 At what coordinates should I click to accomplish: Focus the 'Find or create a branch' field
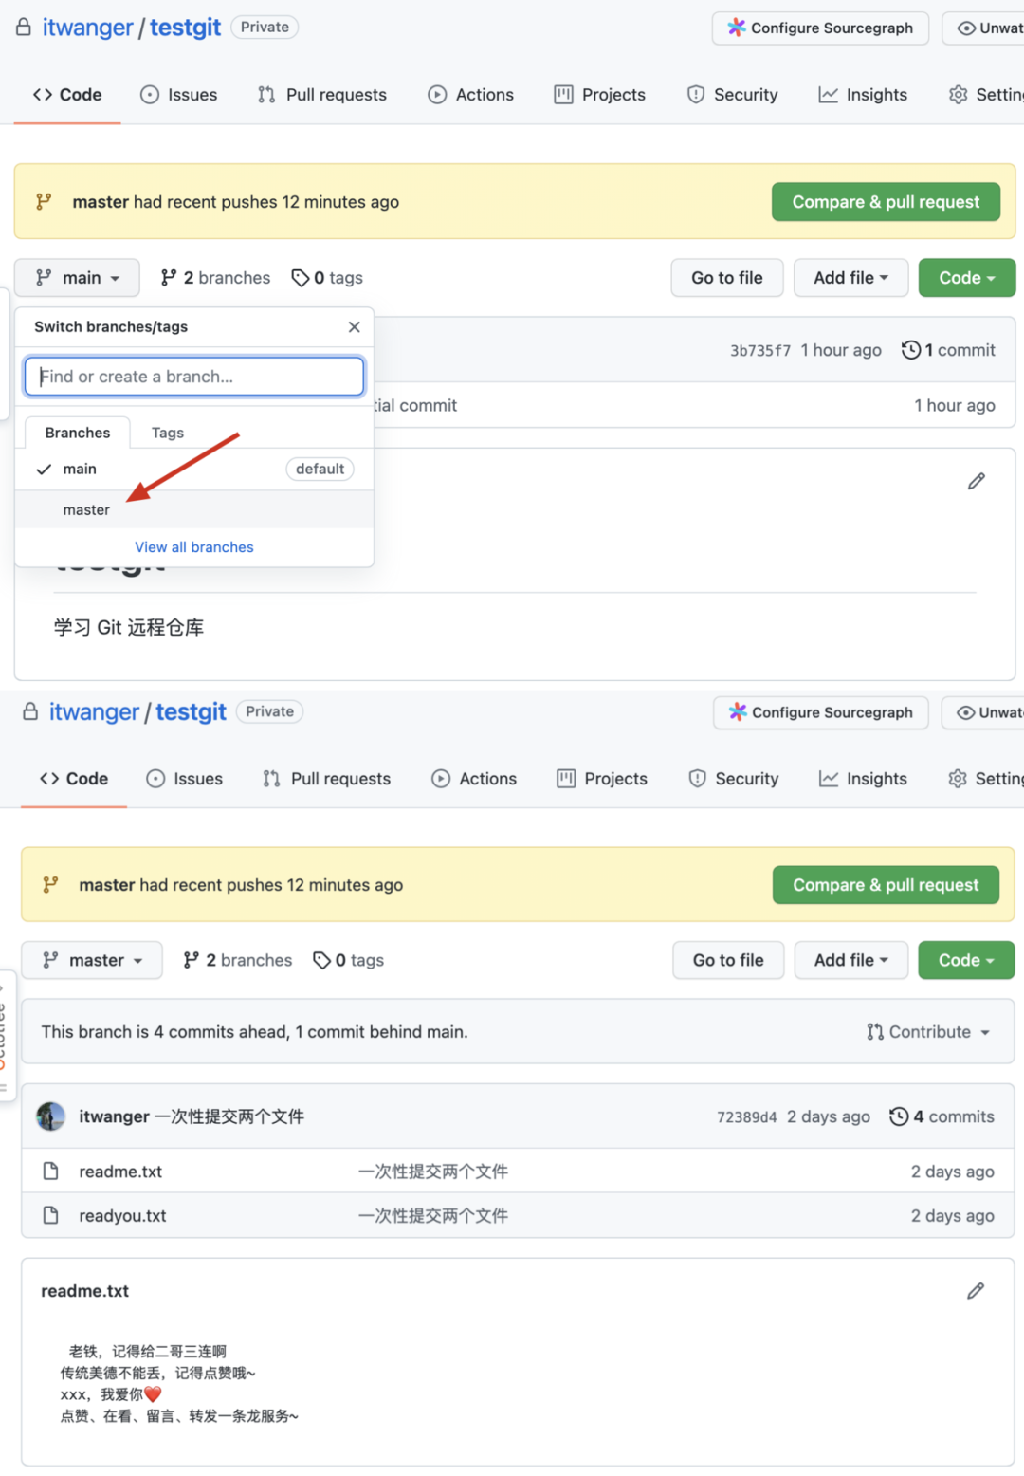[x=194, y=377]
